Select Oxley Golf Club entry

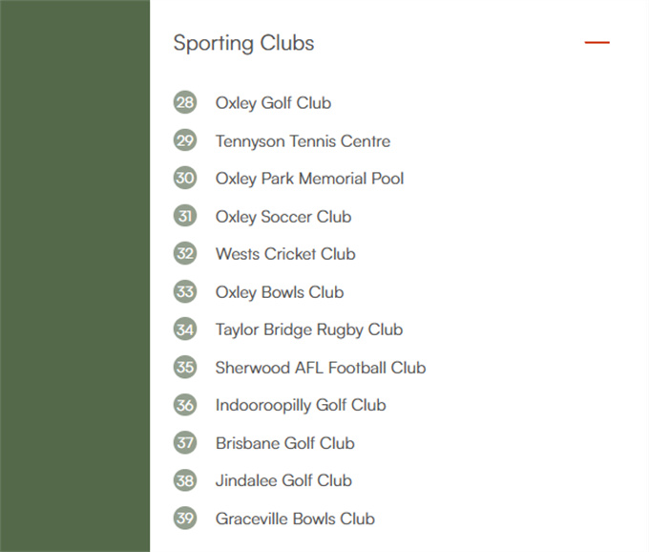click(273, 103)
